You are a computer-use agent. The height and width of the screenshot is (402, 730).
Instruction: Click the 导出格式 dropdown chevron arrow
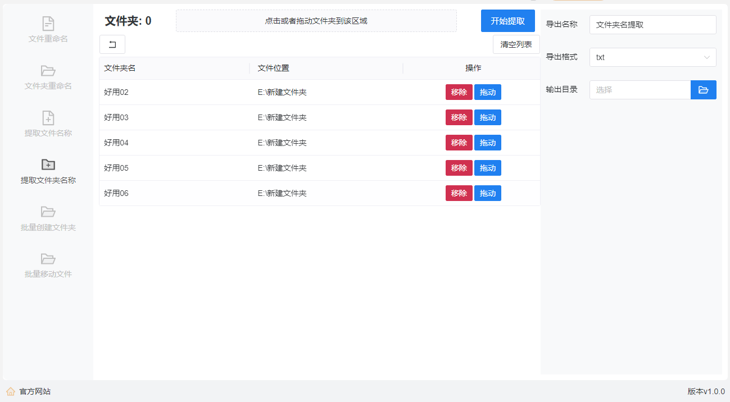pyautogui.click(x=706, y=57)
